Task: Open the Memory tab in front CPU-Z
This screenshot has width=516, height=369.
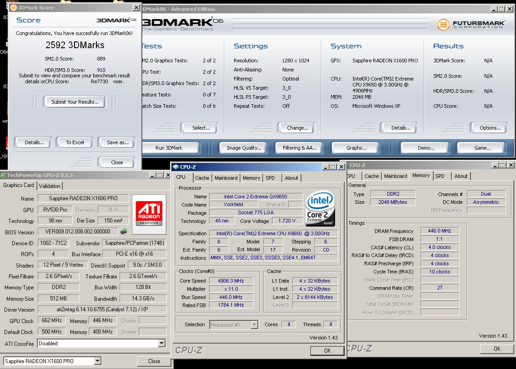Action: coord(251,178)
